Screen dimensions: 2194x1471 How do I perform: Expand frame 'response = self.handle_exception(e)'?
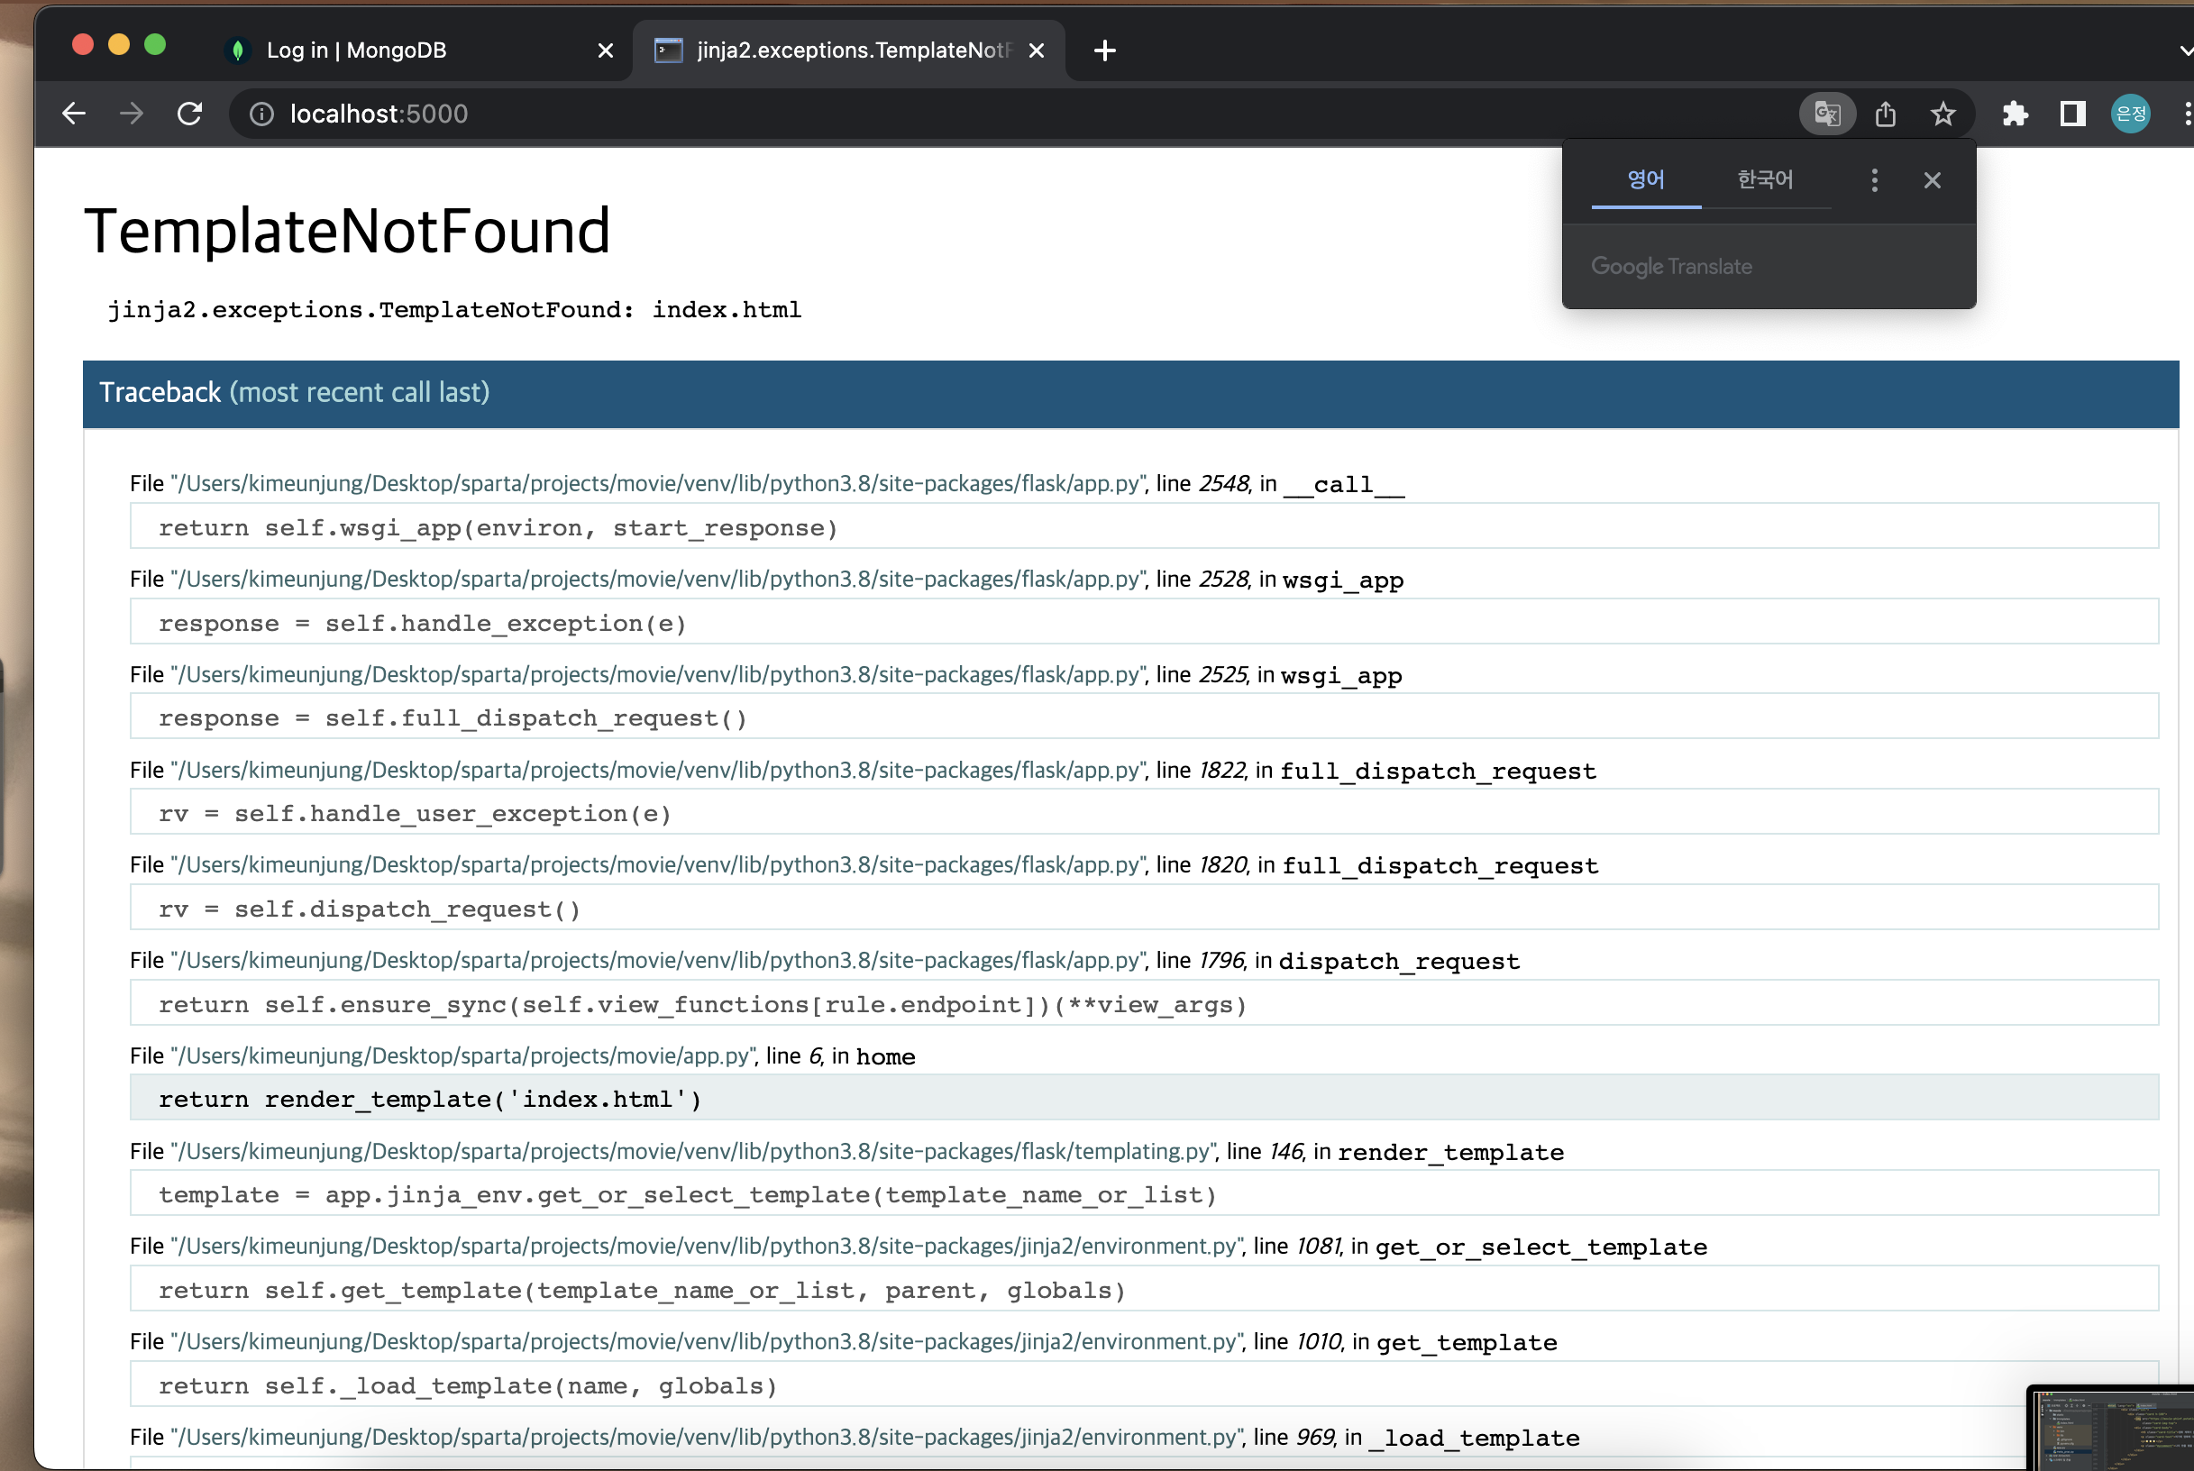pos(1144,623)
